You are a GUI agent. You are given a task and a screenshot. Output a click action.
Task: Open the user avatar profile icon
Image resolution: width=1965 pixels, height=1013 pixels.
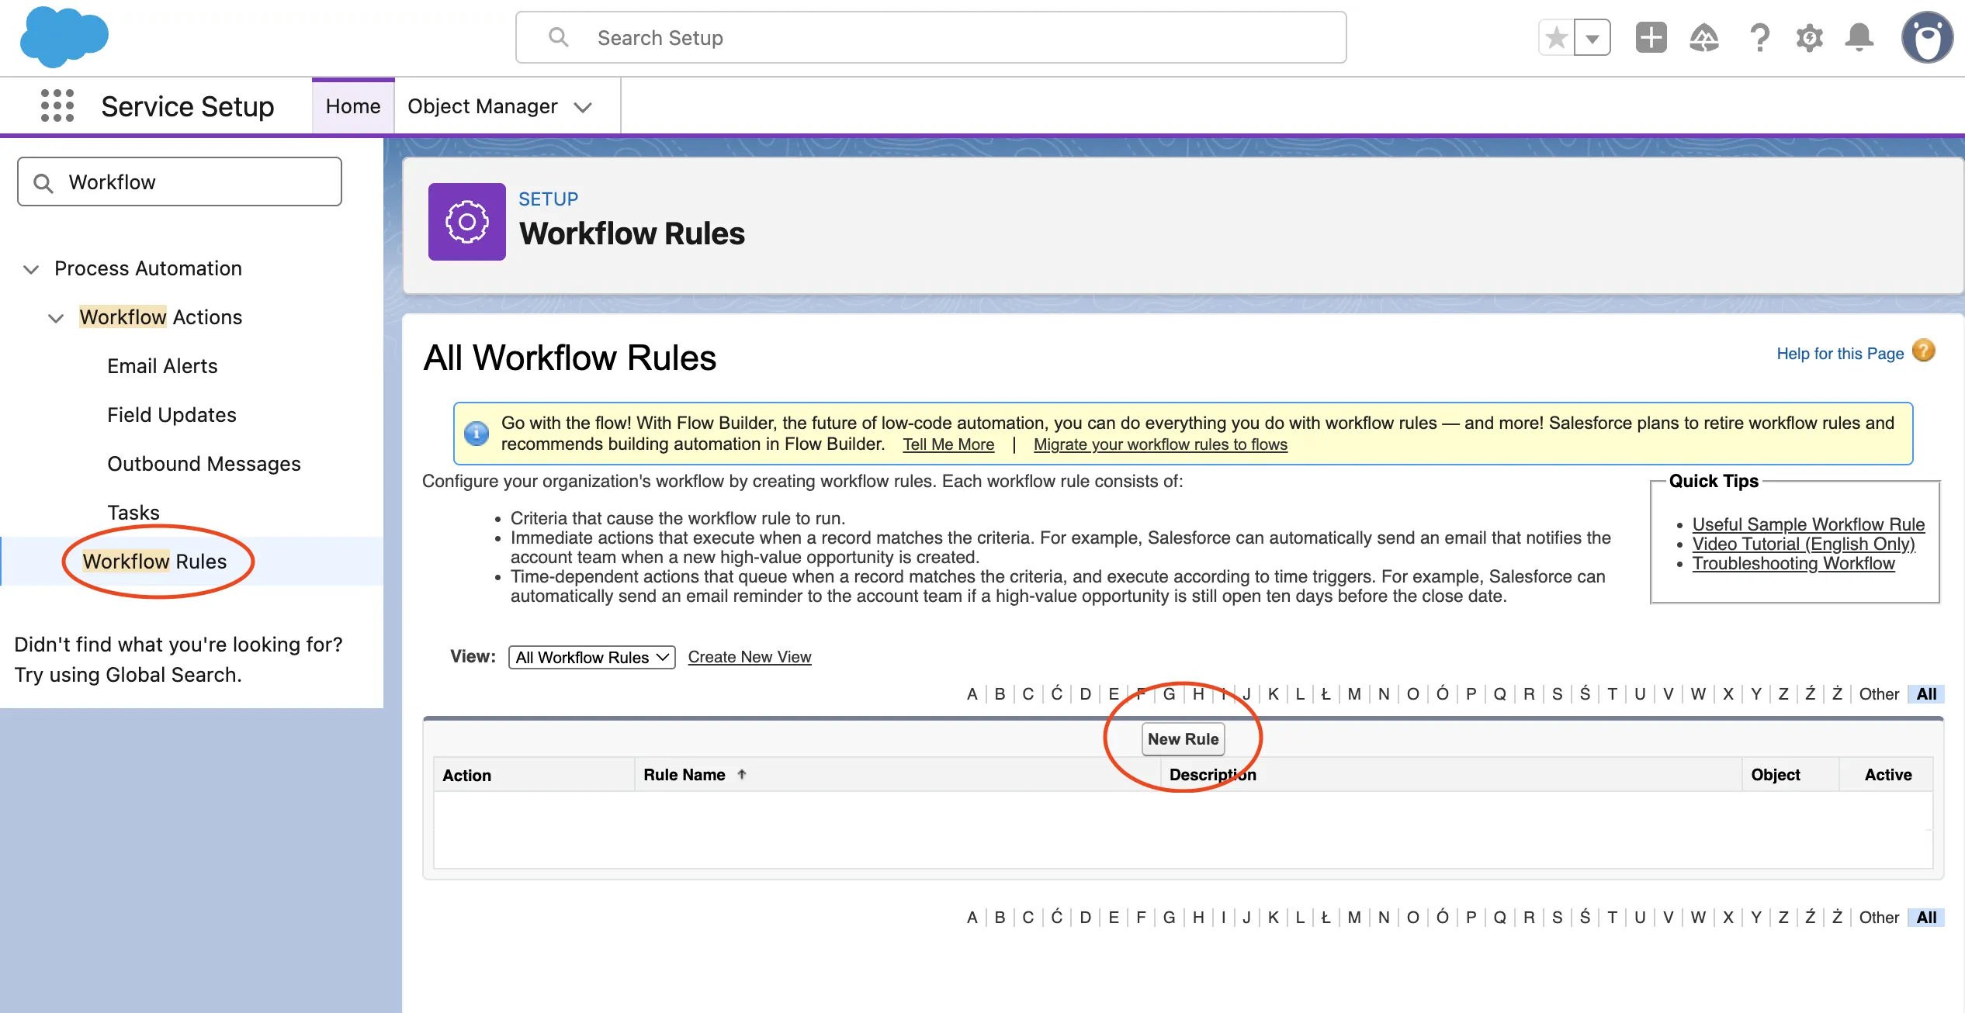[x=1928, y=37]
